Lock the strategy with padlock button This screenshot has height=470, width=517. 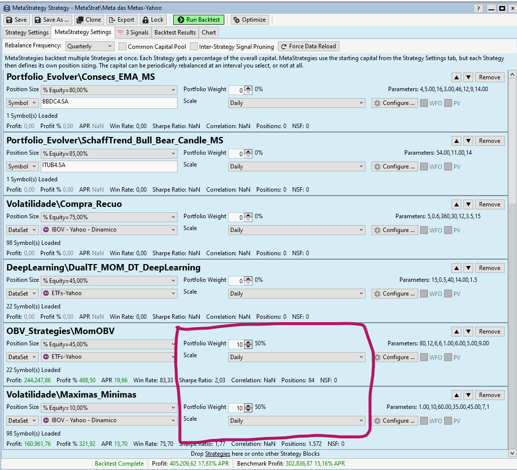[x=152, y=20]
